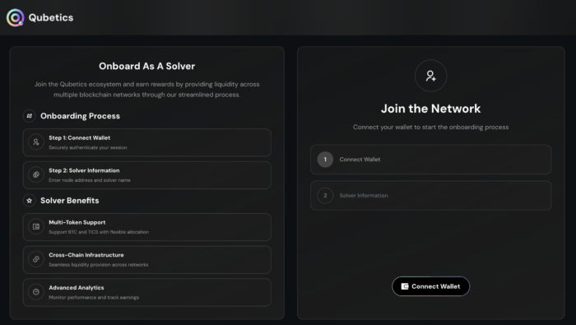This screenshot has width=576, height=325.
Task: Click the 'Join the Network' heading
Action: (x=431, y=109)
